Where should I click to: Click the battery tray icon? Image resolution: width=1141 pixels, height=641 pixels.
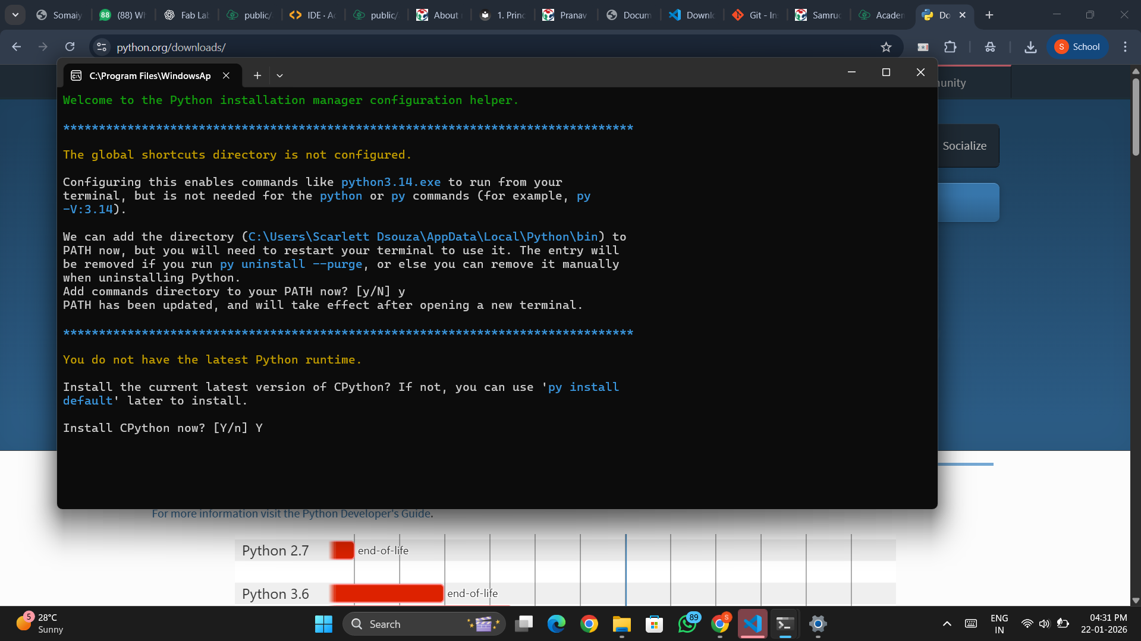pyautogui.click(x=1063, y=624)
